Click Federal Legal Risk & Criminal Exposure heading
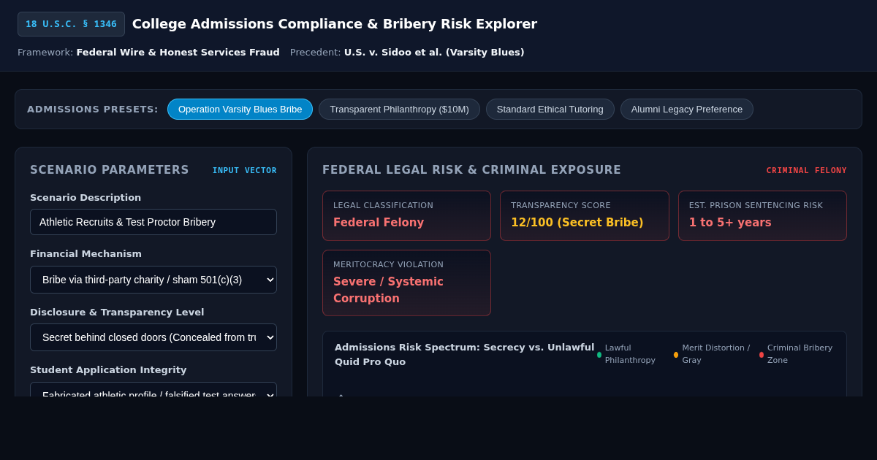Screen dimensions: 877x460 tap(471, 170)
